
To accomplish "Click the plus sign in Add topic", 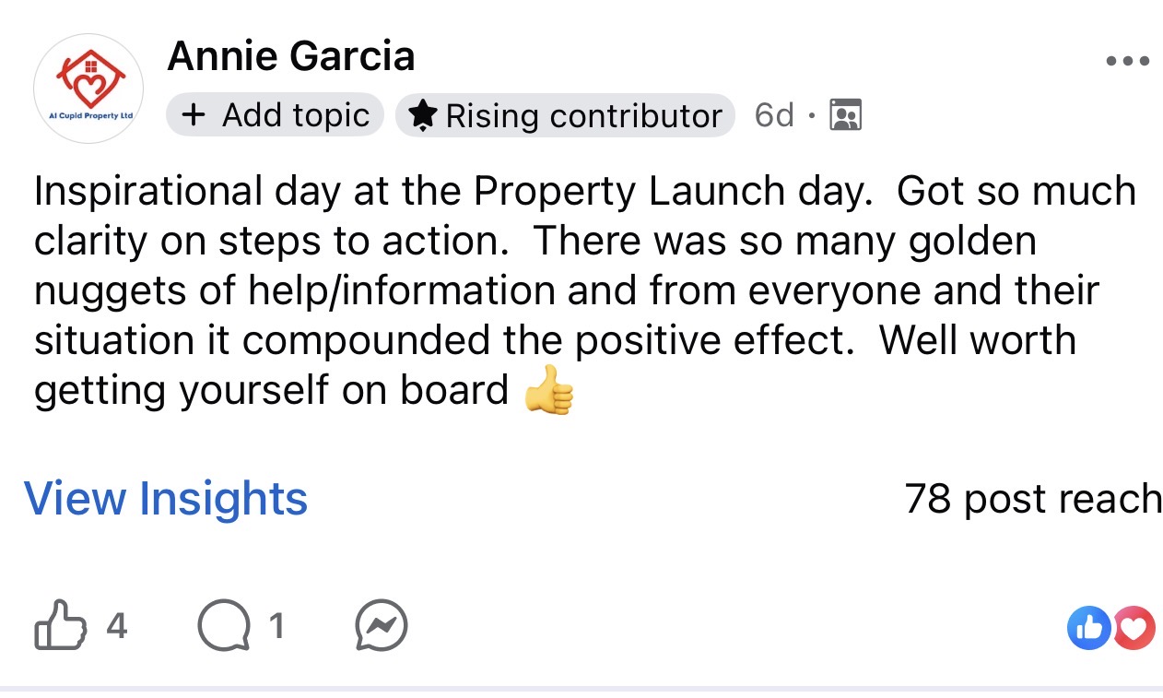I will (x=194, y=115).
